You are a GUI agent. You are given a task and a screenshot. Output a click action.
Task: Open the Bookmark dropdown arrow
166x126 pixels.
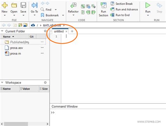click(63, 15)
